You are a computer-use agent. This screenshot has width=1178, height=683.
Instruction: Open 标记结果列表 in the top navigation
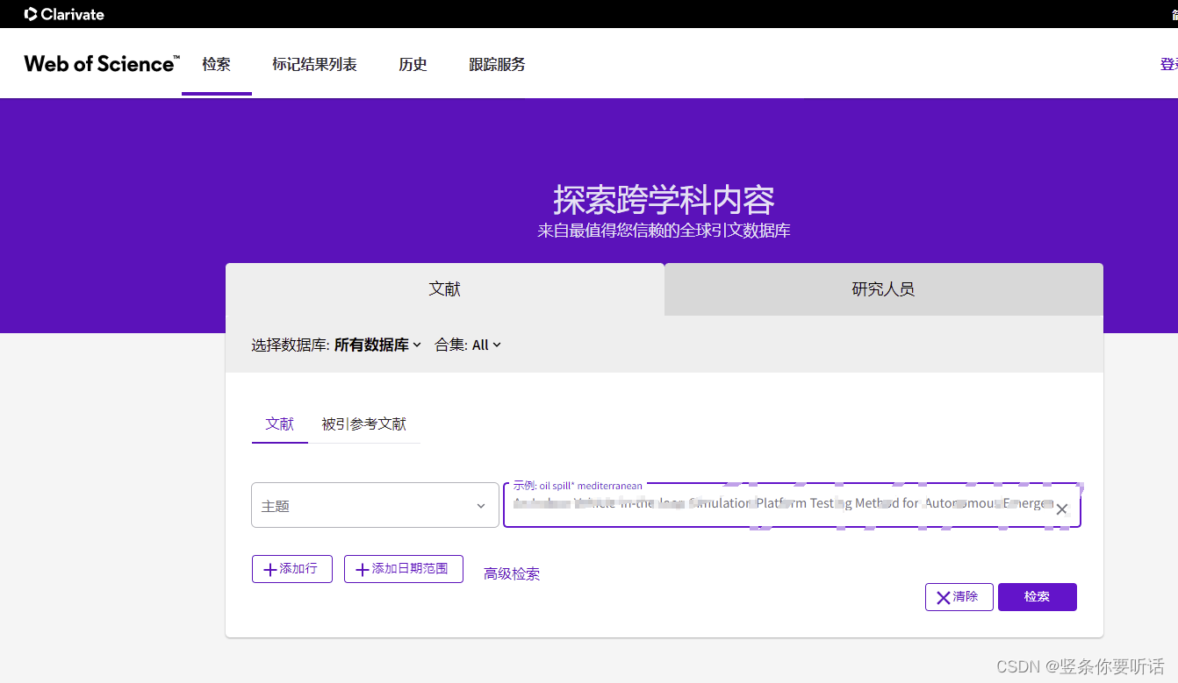pyautogui.click(x=314, y=64)
